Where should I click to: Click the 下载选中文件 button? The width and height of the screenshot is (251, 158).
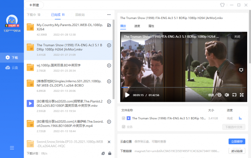(234, 127)
